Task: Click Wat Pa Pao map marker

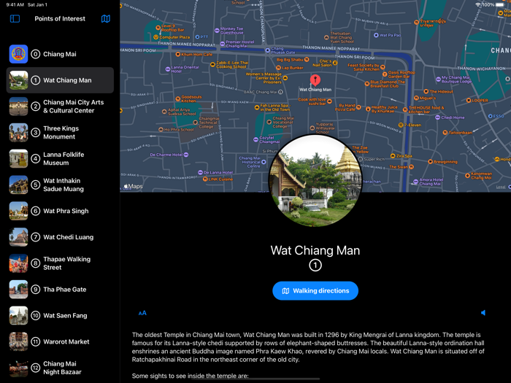Action: pyautogui.click(x=376, y=35)
